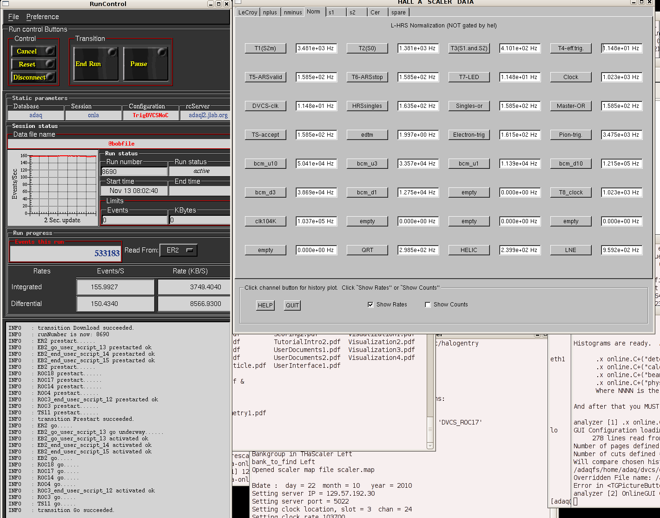Screen dimensions: 660x518
Task: Tick the Show Counts checkbox
Action: coord(428,305)
